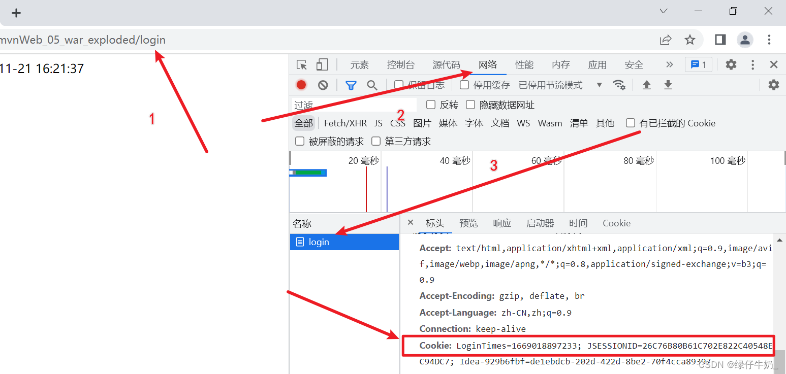Open the 启动器 initiator tab

click(x=540, y=223)
